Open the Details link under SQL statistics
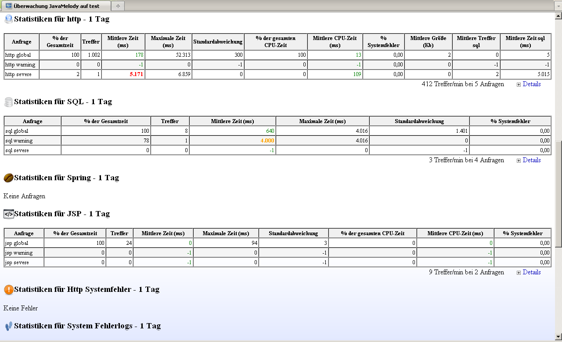 (532, 160)
